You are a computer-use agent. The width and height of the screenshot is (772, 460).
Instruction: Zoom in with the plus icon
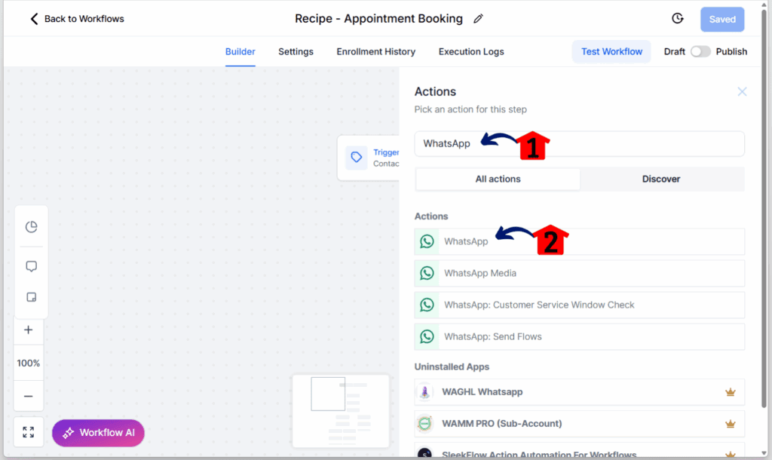coord(29,330)
